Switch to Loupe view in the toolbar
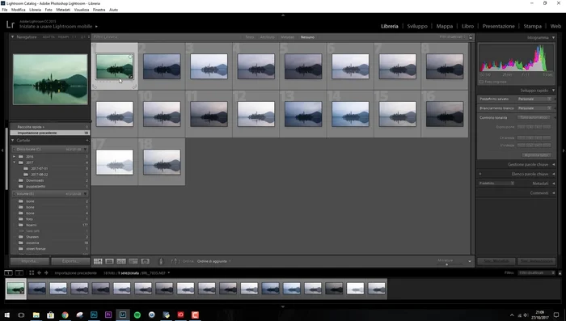This screenshot has height=321, width=566. tap(109, 261)
